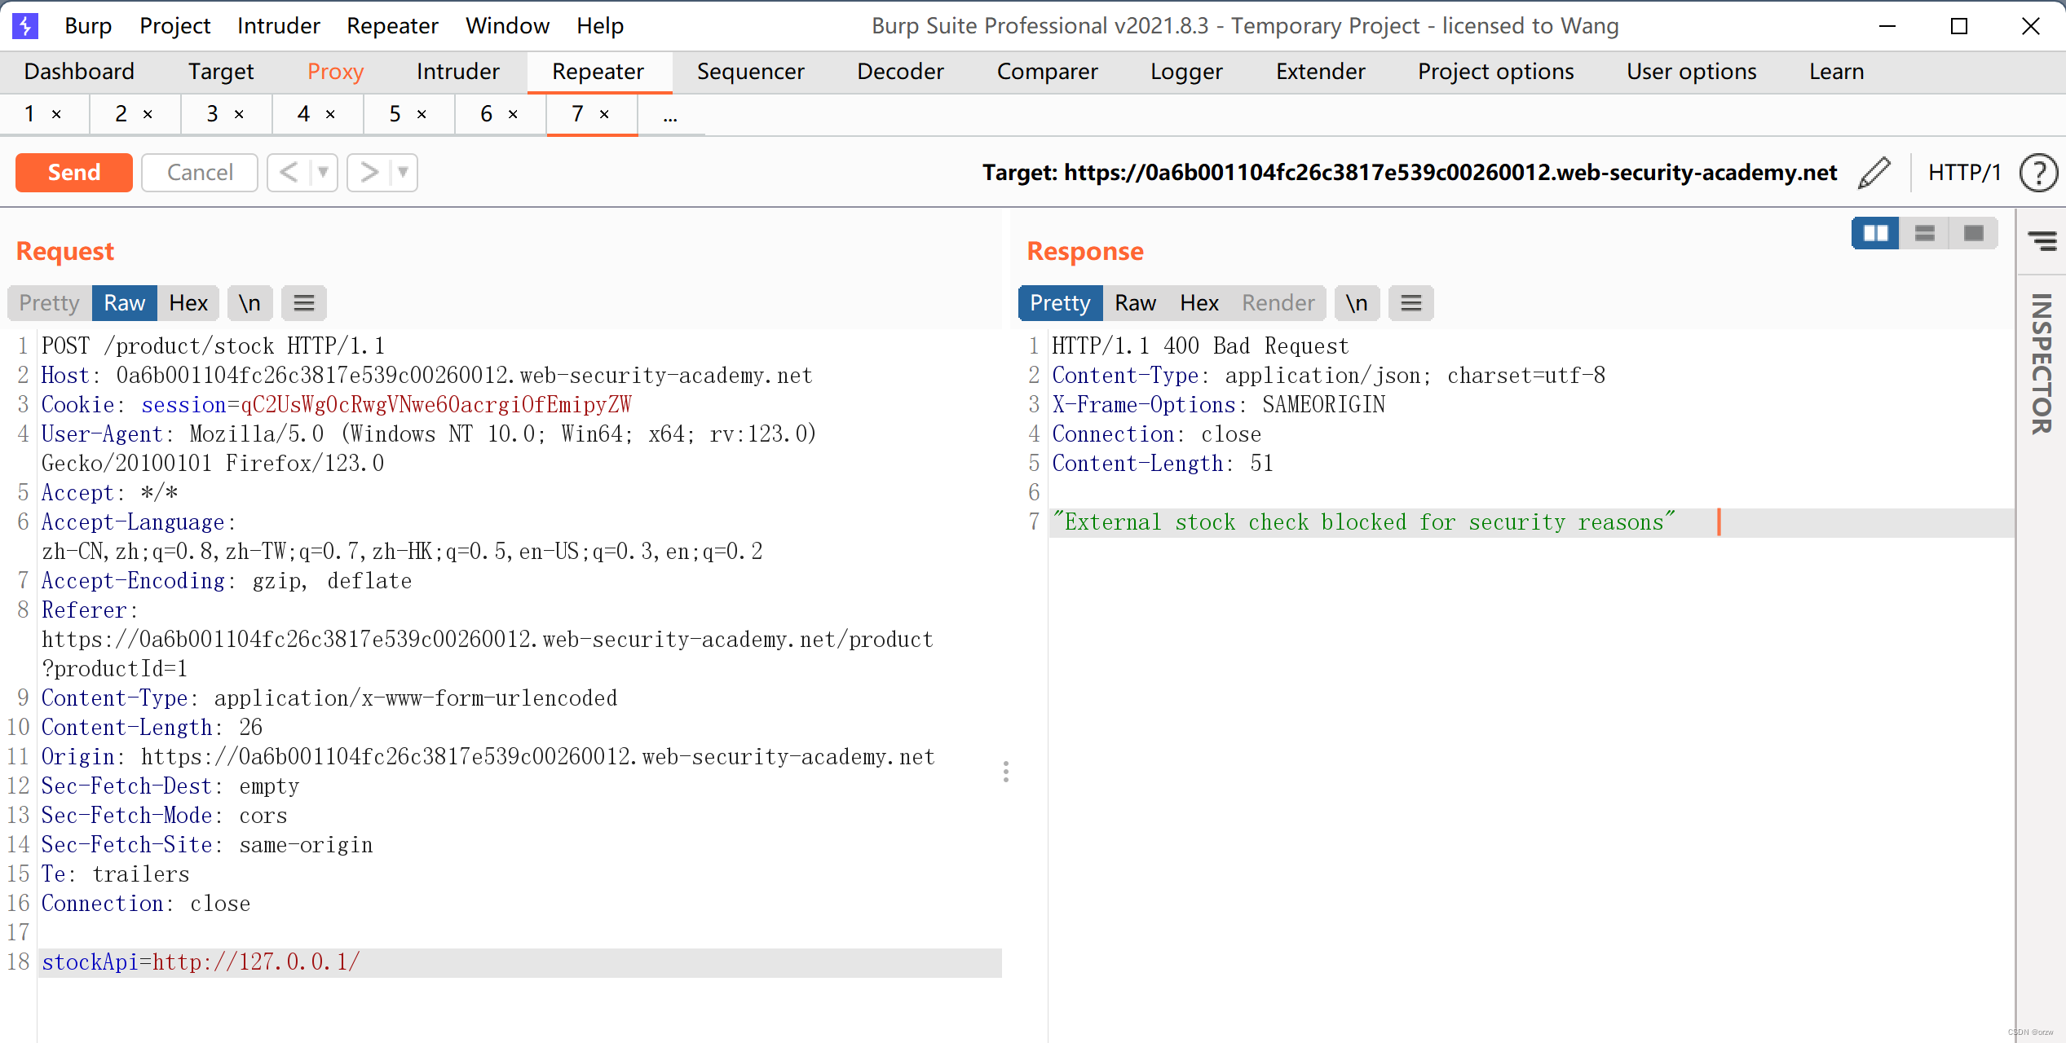Screen dimensions: 2066x1043
Task: Expand the forward history dropdown arrow
Action: tap(404, 173)
